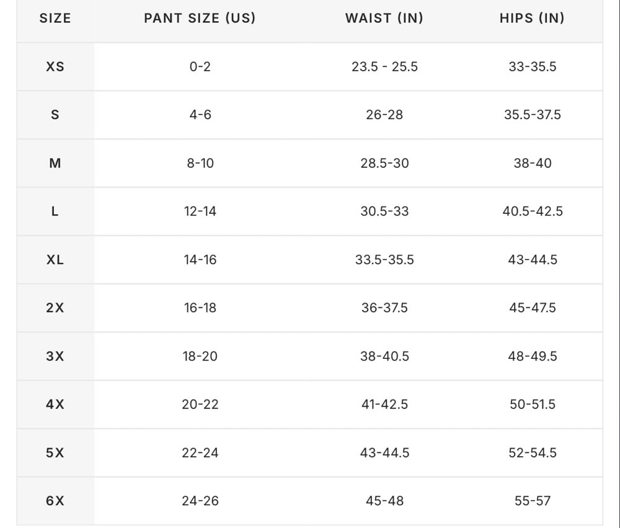Click pant size 0-2 cell
The height and width of the screenshot is (528, 620).
[x=200, y=67]
